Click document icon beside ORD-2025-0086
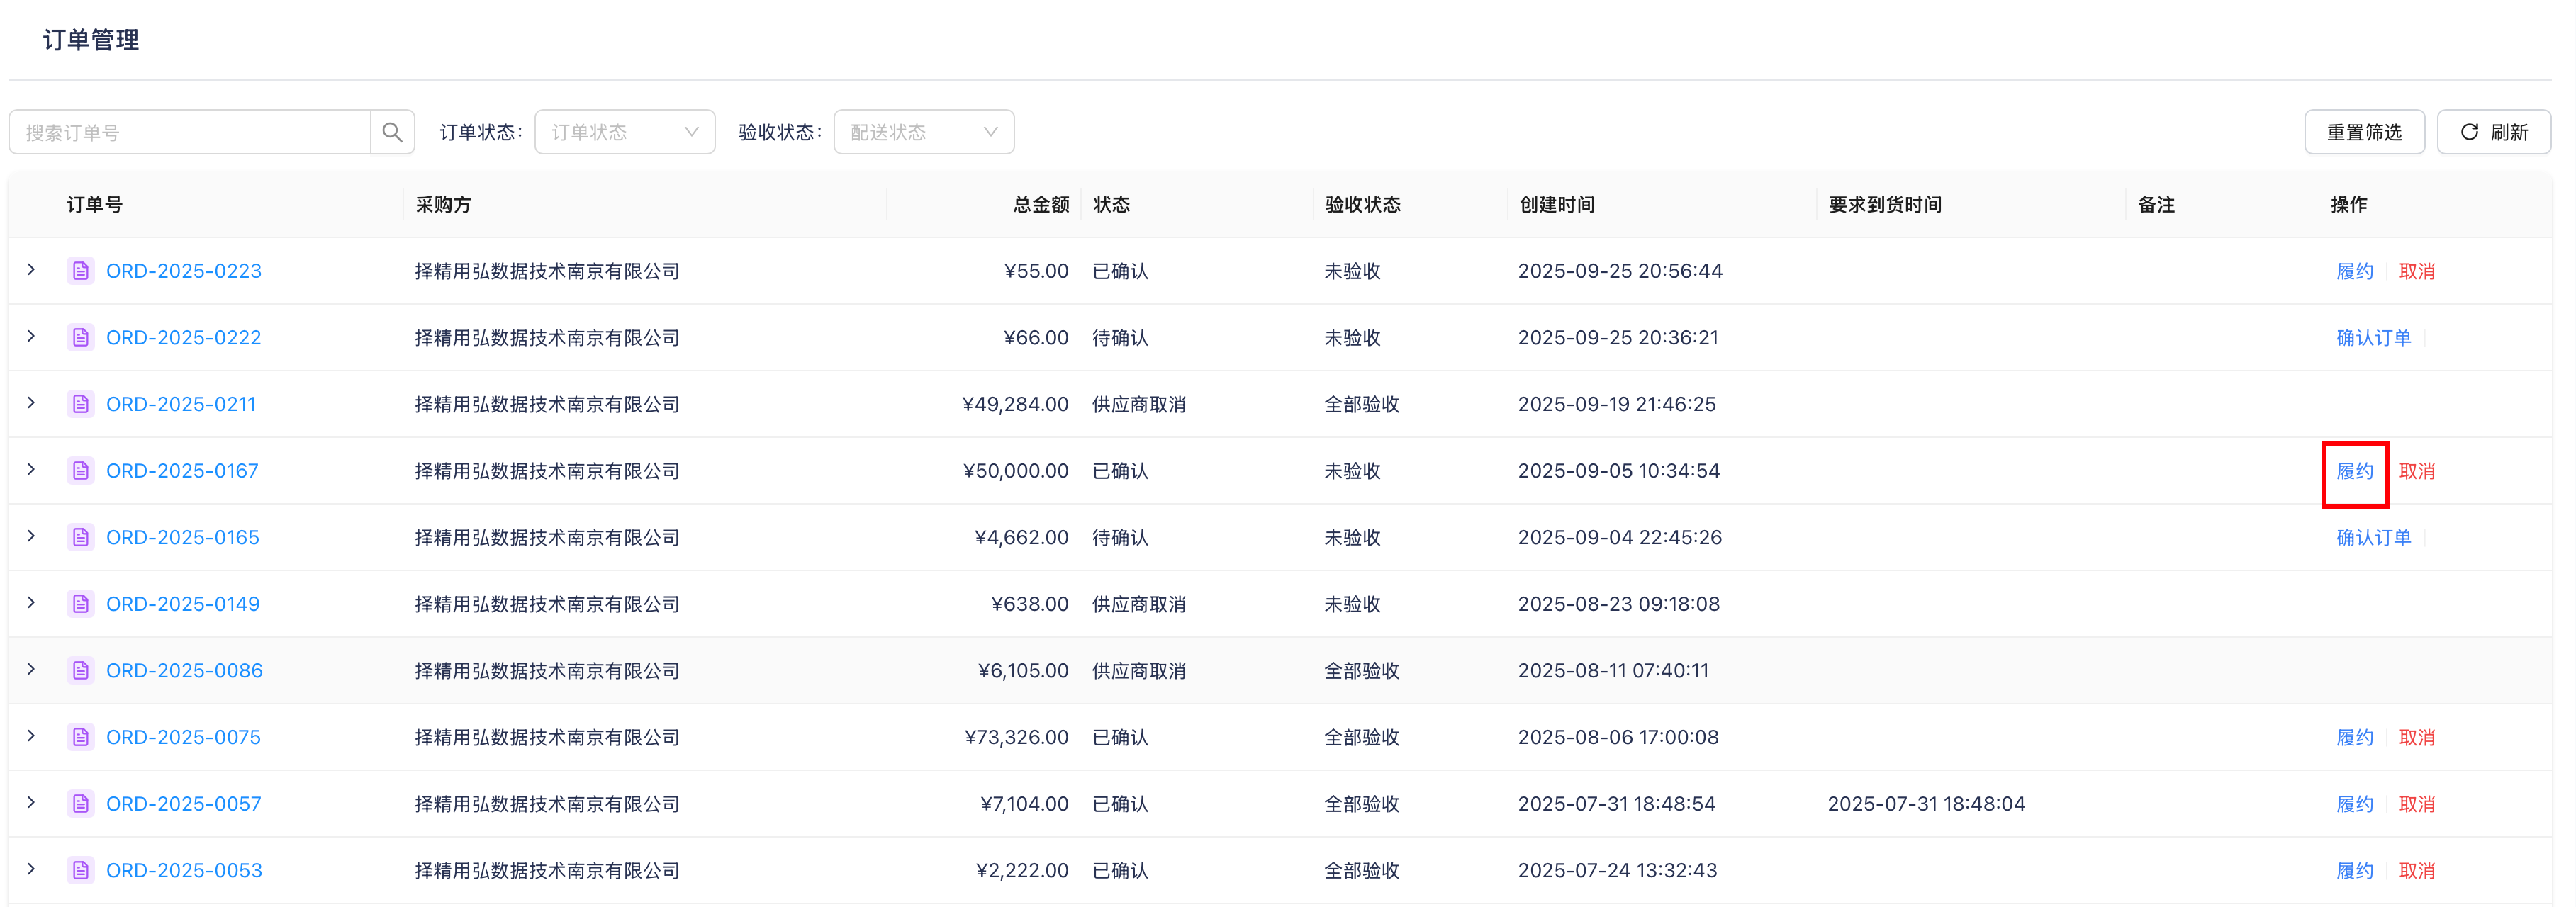This screenshot has width=2576, height=907. click(x=81, y=670)
